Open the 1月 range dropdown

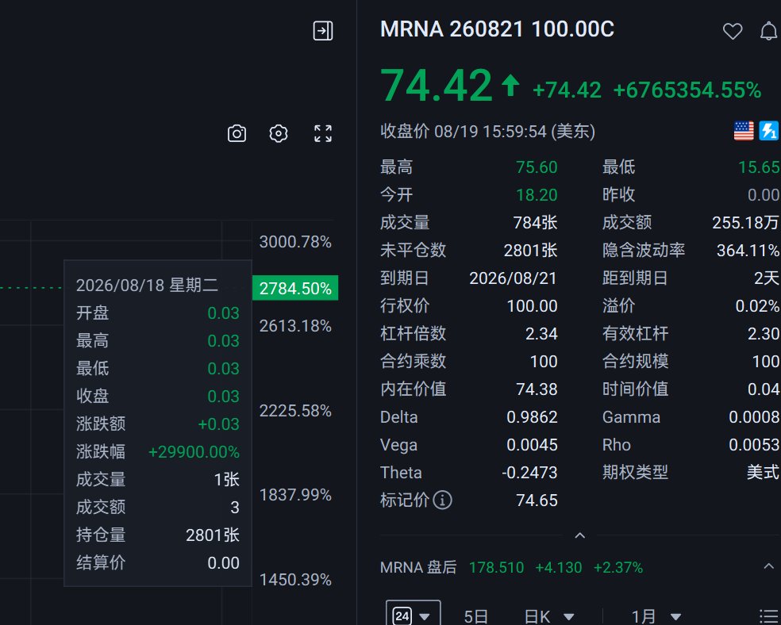click(656, 617)
